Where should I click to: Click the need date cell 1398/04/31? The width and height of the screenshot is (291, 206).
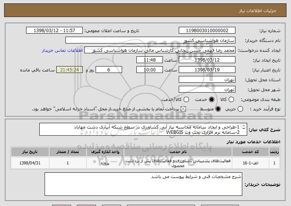click(x=30, y=163)
